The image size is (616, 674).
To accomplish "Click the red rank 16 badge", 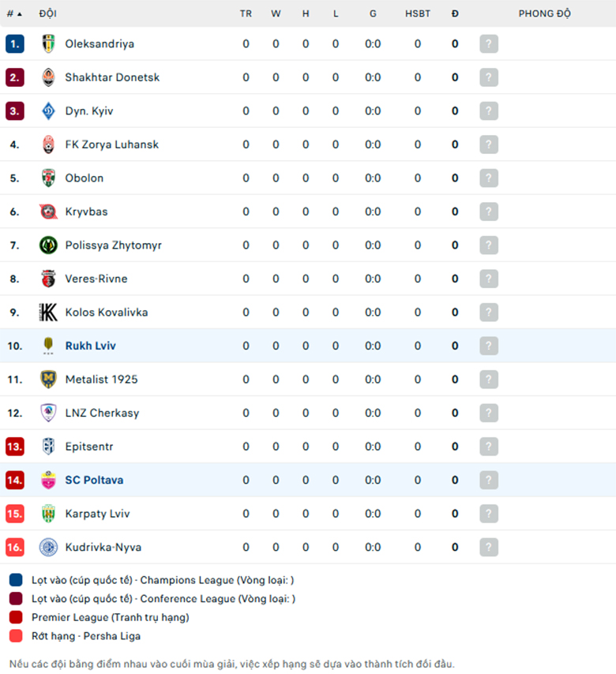I will pos(15,547).
